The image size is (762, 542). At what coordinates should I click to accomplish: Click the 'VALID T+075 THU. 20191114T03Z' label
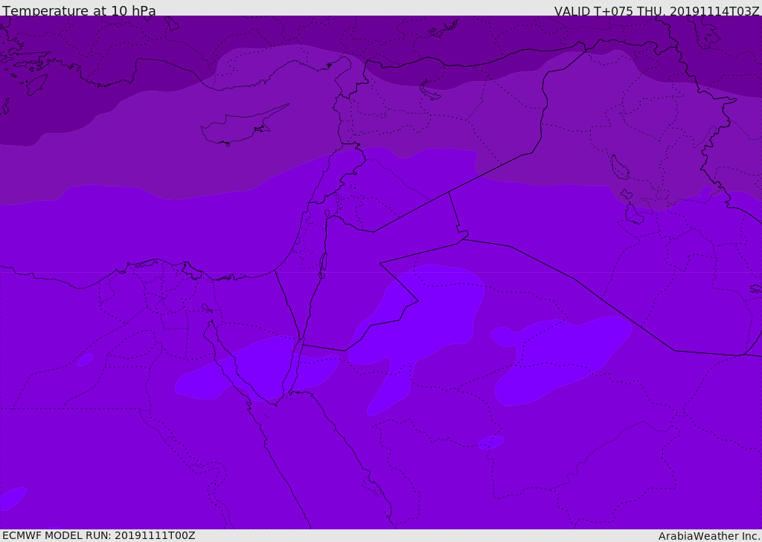(x=656, y=11)
